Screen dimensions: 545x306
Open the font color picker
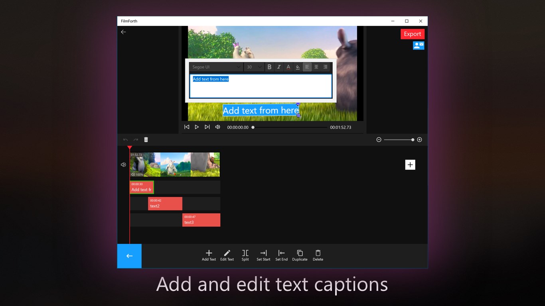[x=288, y=67]
